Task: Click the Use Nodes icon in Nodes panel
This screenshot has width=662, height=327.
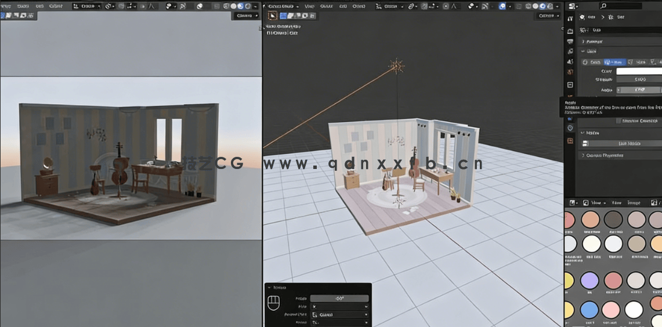Action: [585, 144]
